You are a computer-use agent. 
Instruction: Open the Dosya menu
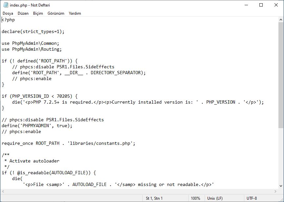tap(8, 13)
